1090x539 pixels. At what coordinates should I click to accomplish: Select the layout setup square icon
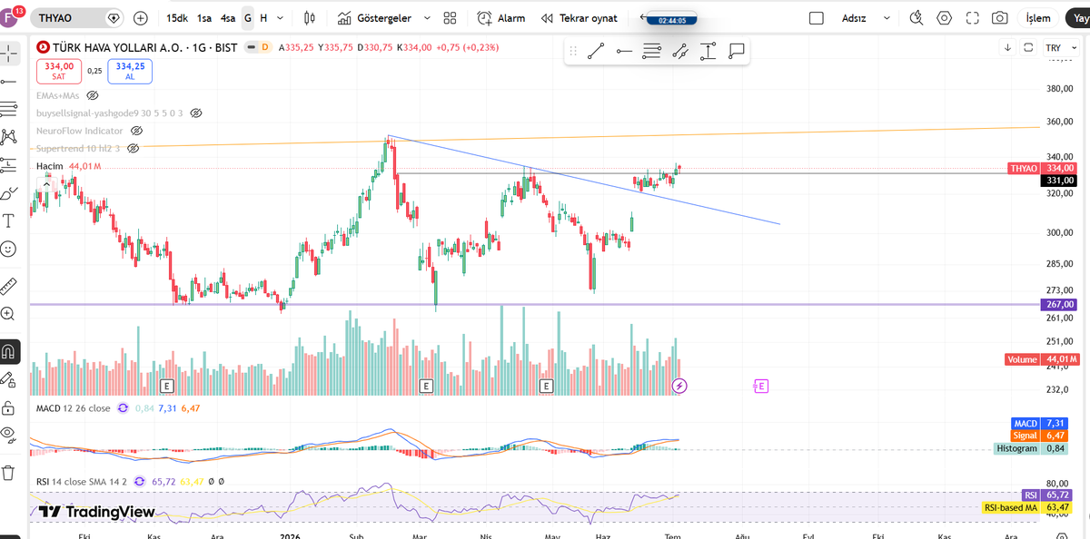coord(817,18)
